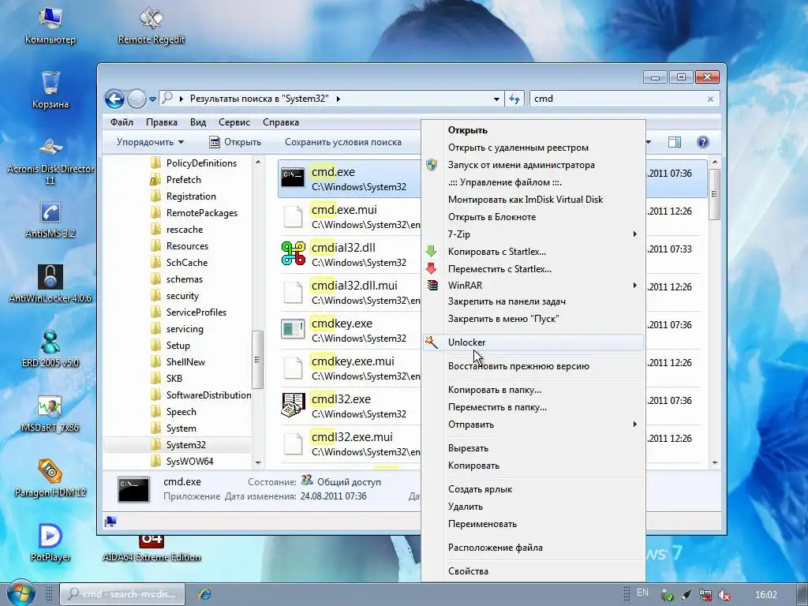The width and height of the screenshot is (808, 606).
Task: Open recent pages dropdown next to Forward button
Action: coord(152,99)
